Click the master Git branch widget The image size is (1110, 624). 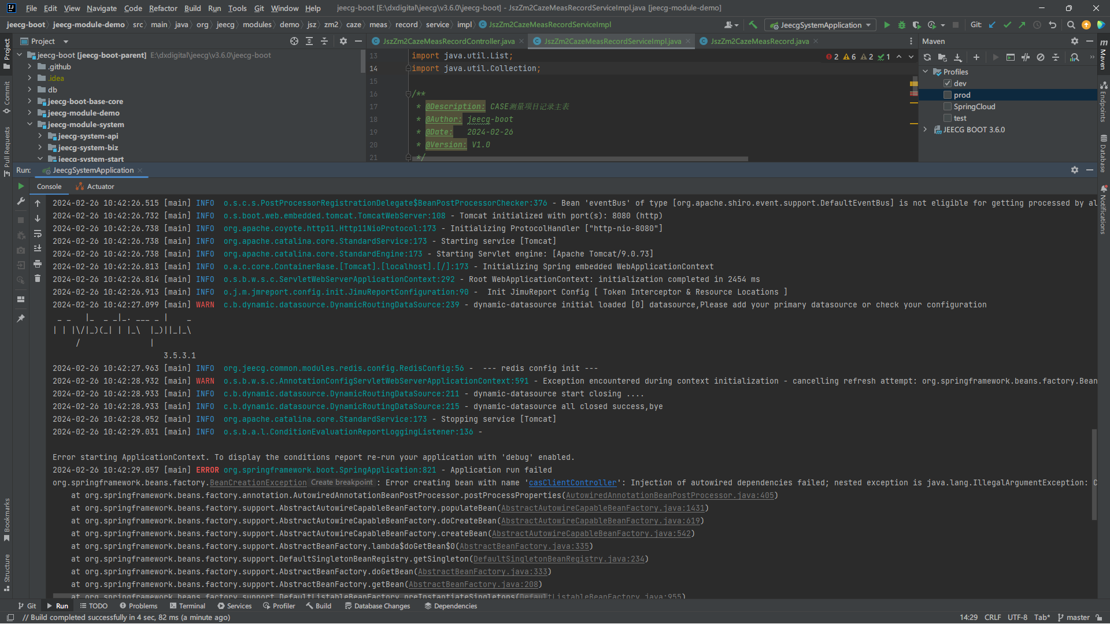coord(1074,618)
